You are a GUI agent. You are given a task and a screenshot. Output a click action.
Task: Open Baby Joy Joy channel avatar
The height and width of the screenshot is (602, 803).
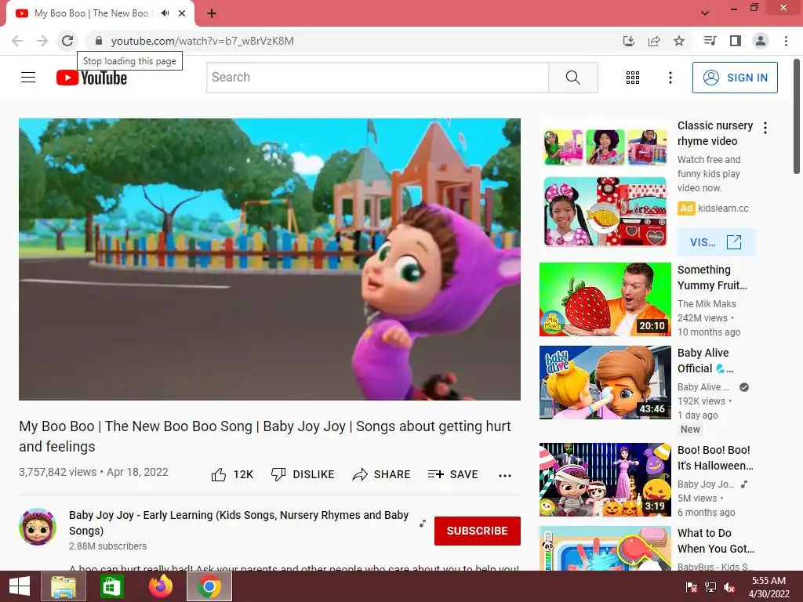tap(38, 527)
